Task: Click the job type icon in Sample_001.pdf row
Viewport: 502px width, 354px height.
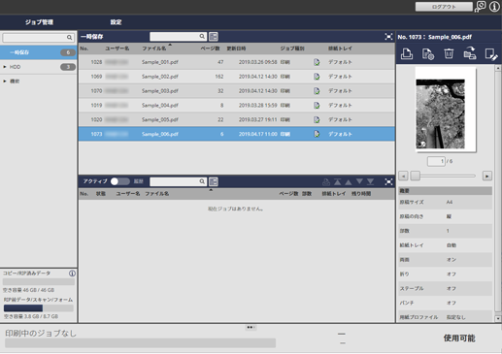Action: (317, 62)
